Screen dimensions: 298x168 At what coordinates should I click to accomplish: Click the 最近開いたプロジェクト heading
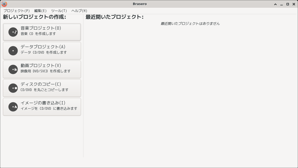pyautogui.click(x=114, y=17)
